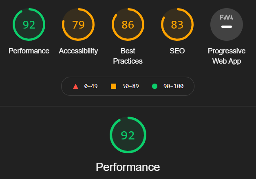Click the 0–49 score range text
Screen dimensions: 256x179
tap(91, 86)
